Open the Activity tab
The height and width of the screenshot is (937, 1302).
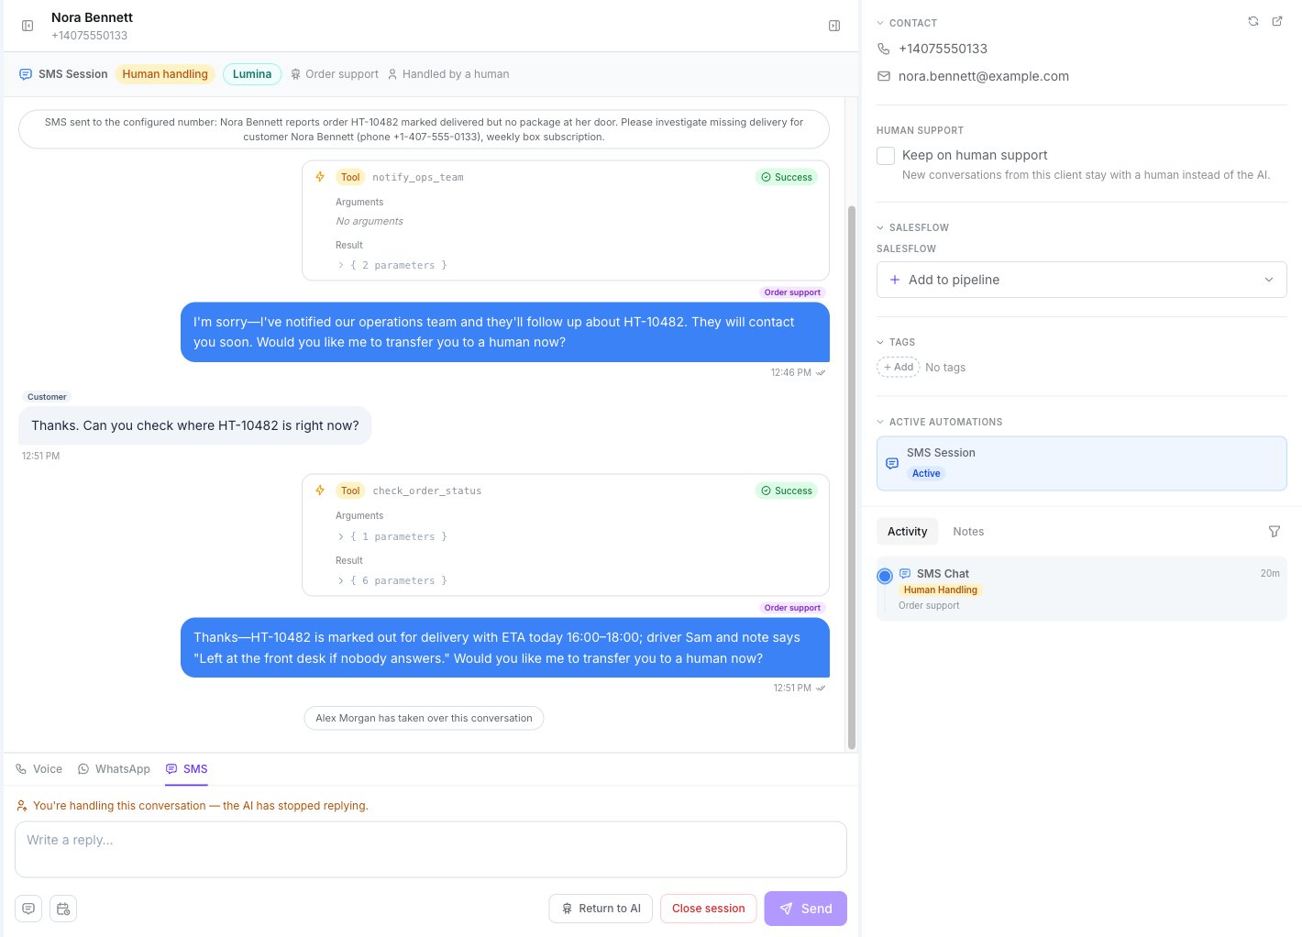tap(908, 532)
